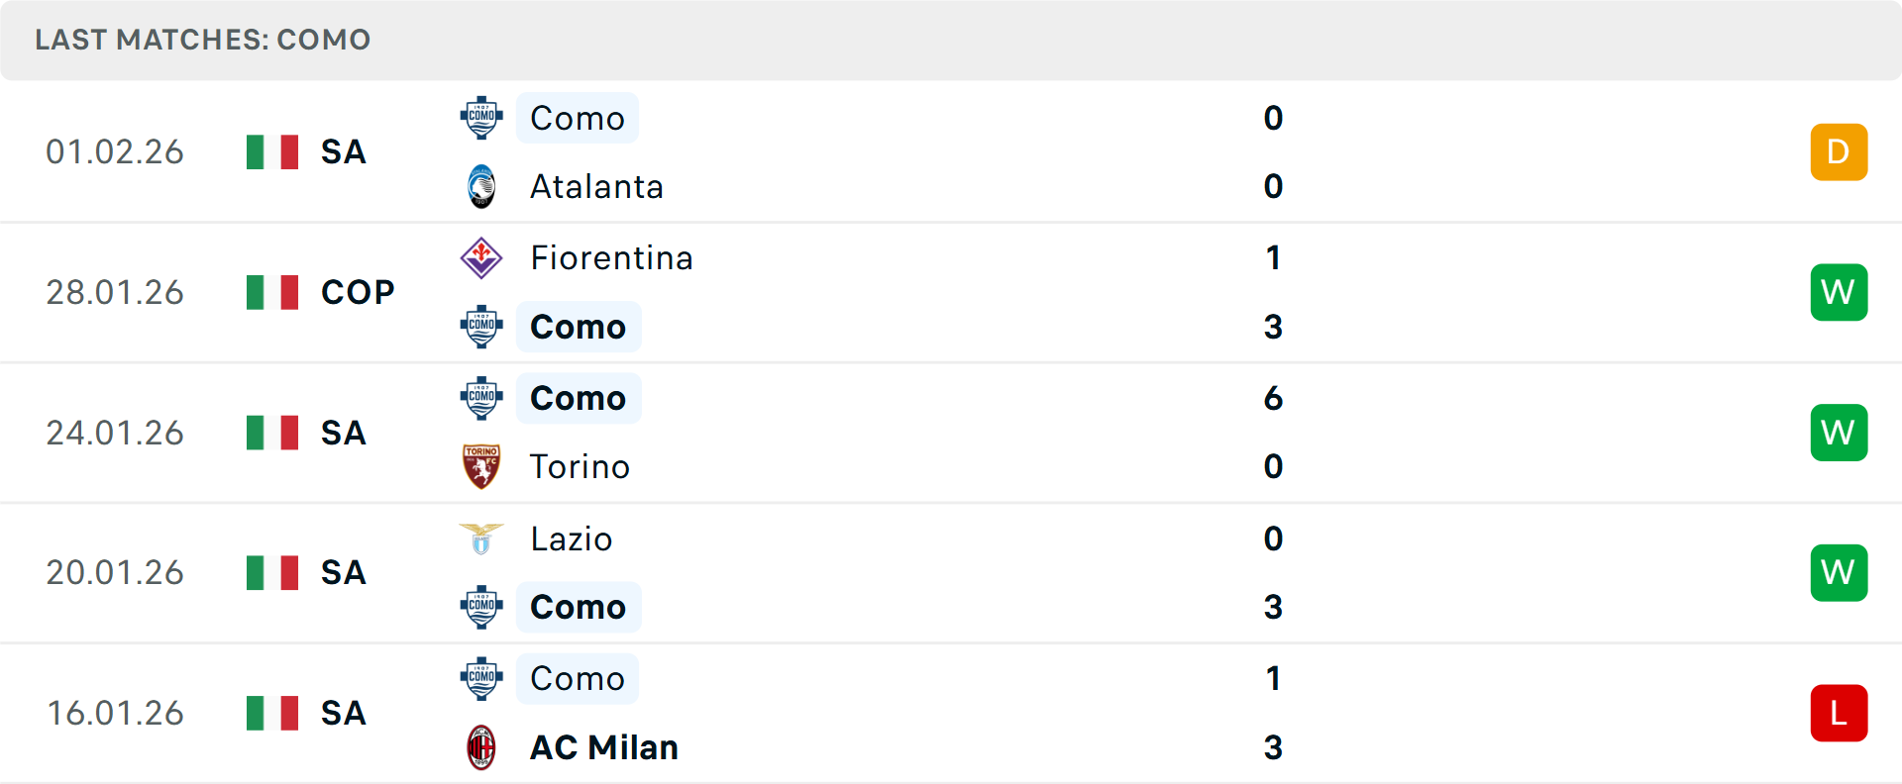Click the Atalanta club crest icon
Viewport: 1902px width, 784px height.
(481, 187)
